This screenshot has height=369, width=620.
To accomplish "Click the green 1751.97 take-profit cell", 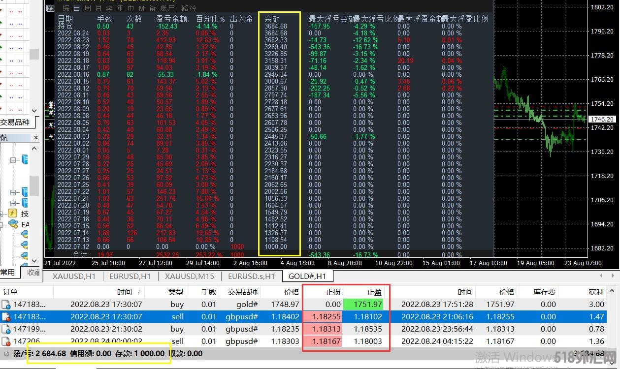I will pyautogui.click(x=363, y=305).
